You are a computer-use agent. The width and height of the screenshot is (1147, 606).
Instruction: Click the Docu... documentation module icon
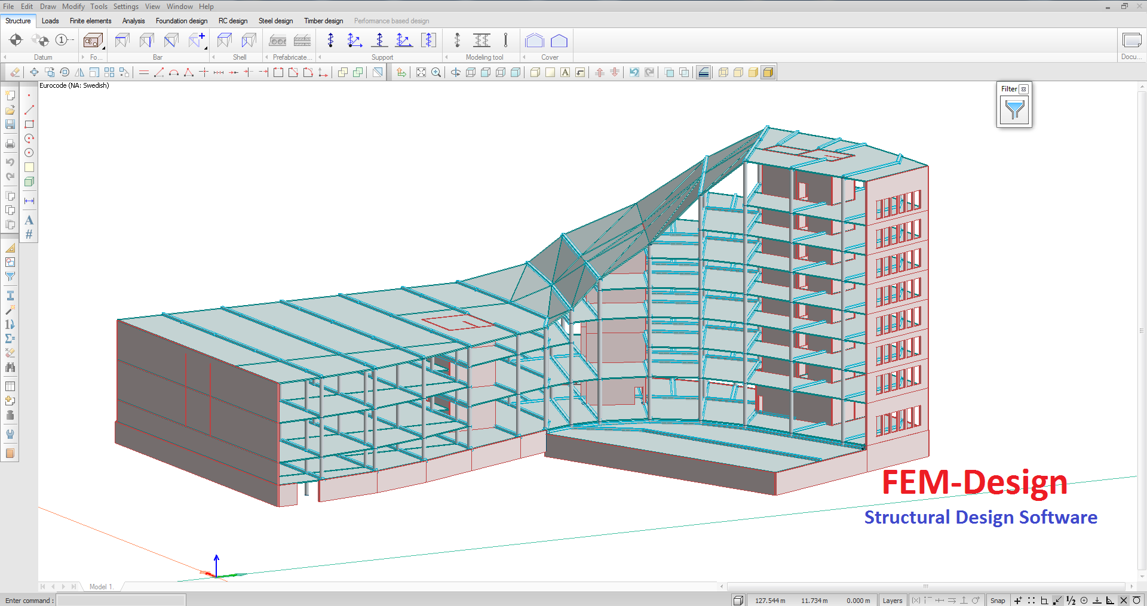1131,40
